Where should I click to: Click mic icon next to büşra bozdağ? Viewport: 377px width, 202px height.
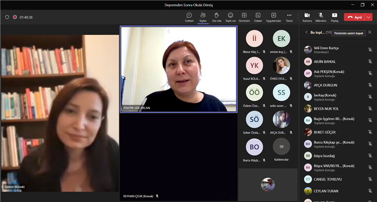(x=370, y=155)
